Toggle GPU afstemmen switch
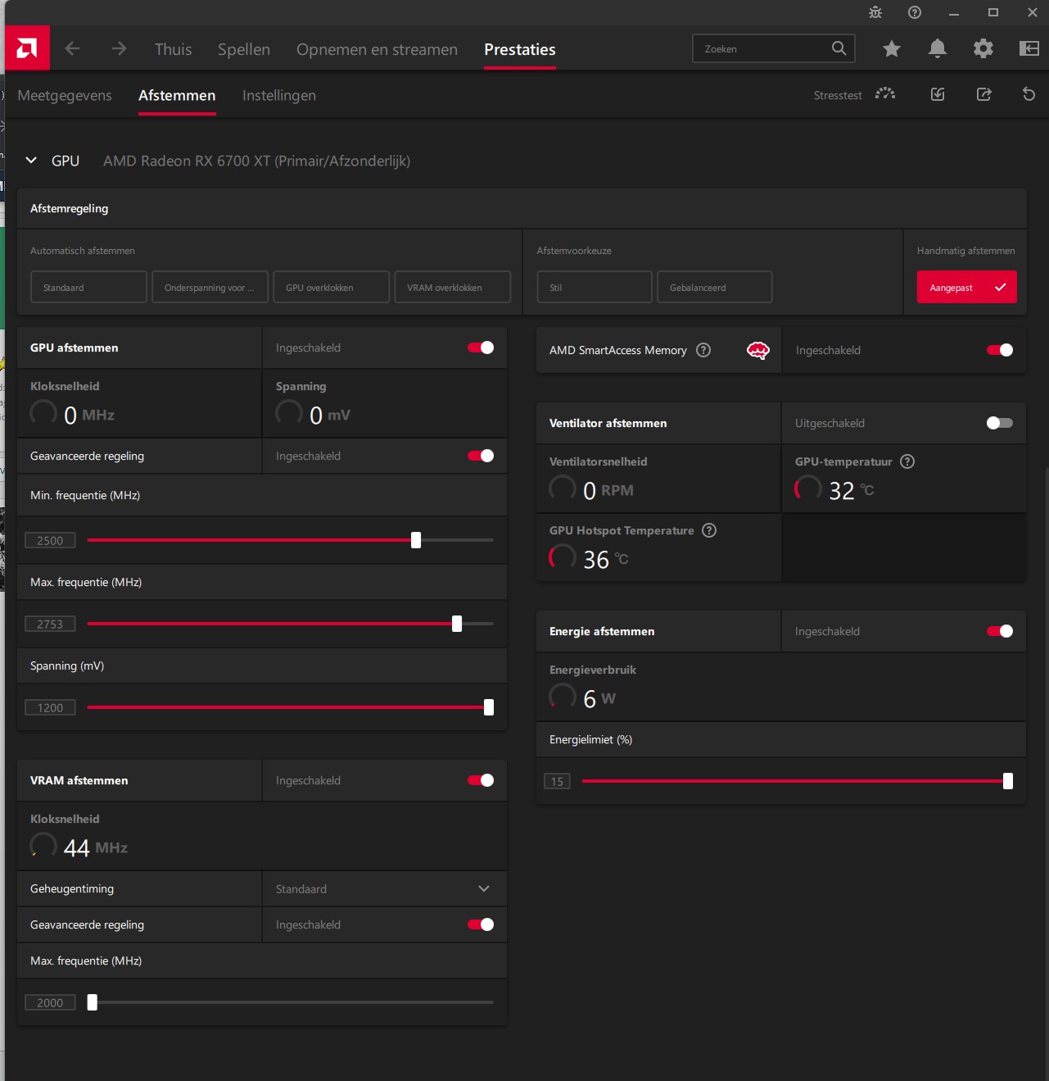Image resolution: width=1049 pixels, height=1081 pixels. [481, 347]
